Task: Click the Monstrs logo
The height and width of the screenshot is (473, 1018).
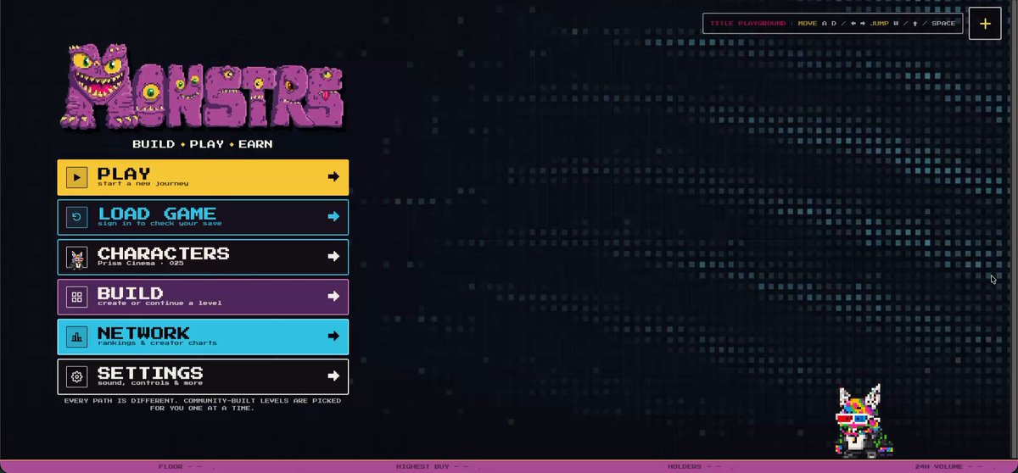Action: [x=203, y=88]
